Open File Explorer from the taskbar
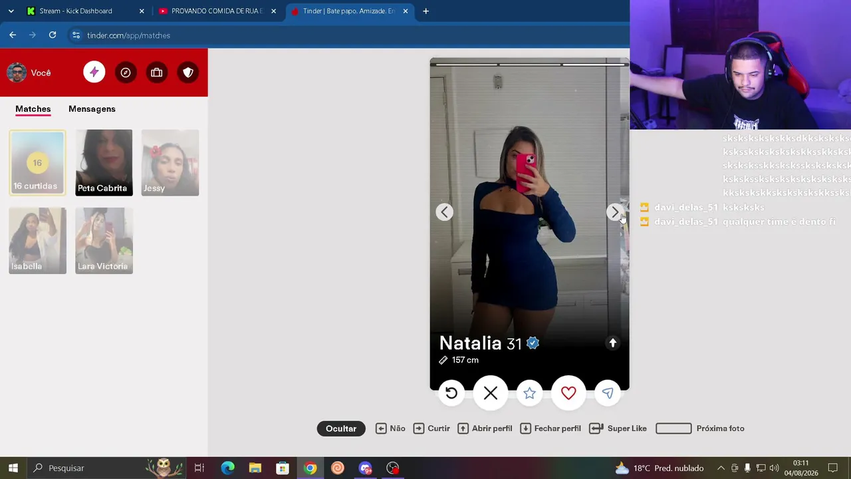 pyautogui.click(x=255, y=468)
